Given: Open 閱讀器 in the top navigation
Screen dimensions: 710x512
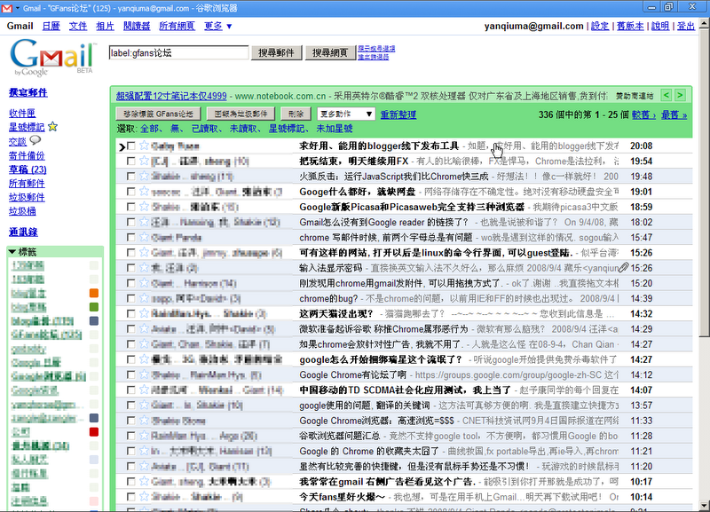Looking at the screenshot, I should 137,27.
